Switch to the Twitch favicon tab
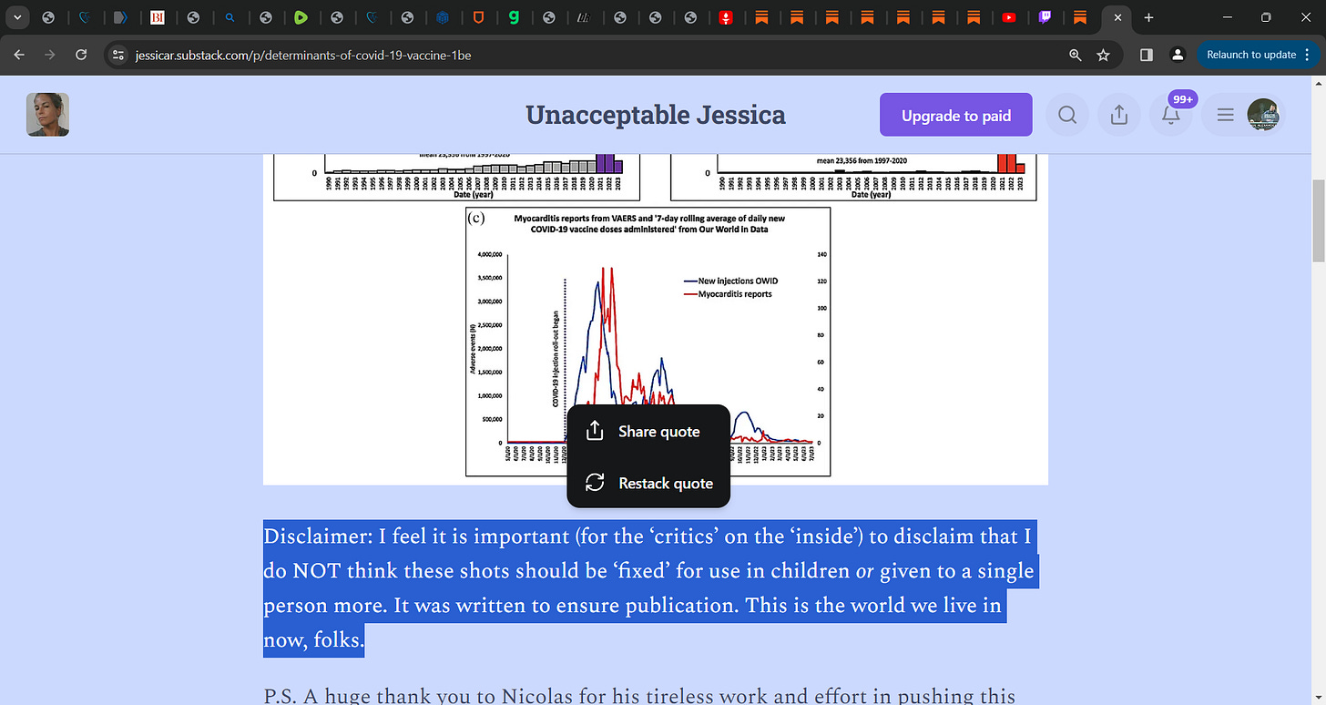The height and width of the screenshot is (705, 1326). coord(1045,17)
